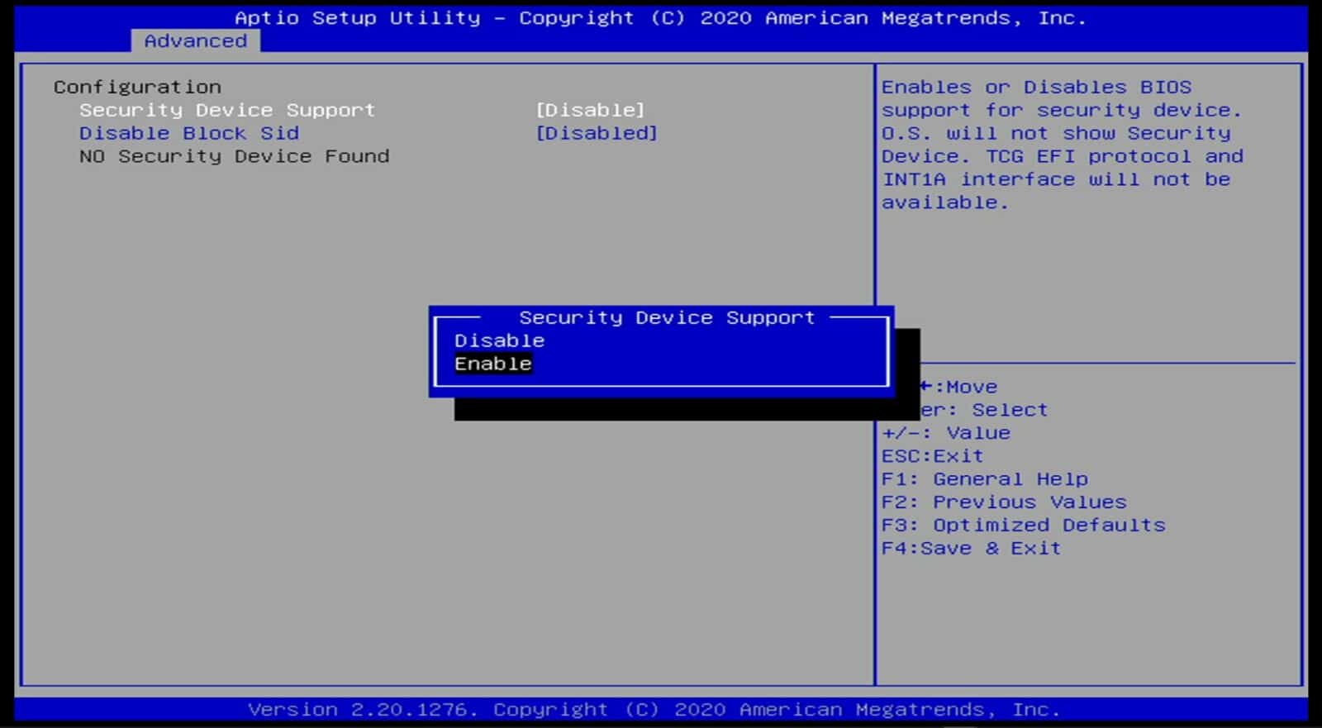The image size is (1322, 728).
Task: Choose Enable in the popup list
Action: tap(493, 364)
